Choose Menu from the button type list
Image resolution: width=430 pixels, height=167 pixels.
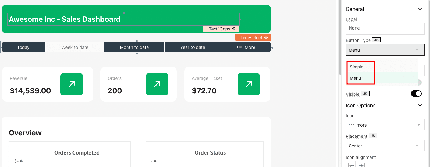pyautogui.click(x=355, y=78)
